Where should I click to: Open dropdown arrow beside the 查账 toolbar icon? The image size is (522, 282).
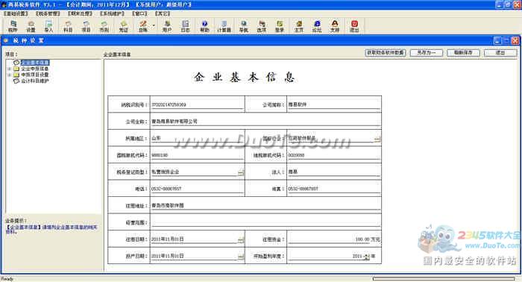pyautogui.click(x=154, y=25)
